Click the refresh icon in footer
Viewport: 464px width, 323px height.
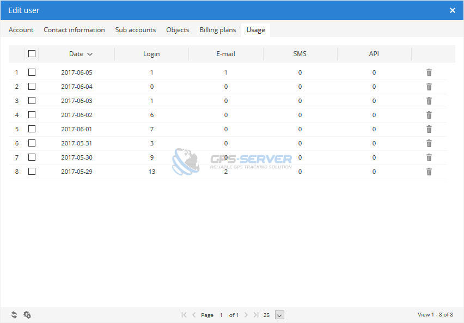(x=14, y=315)
